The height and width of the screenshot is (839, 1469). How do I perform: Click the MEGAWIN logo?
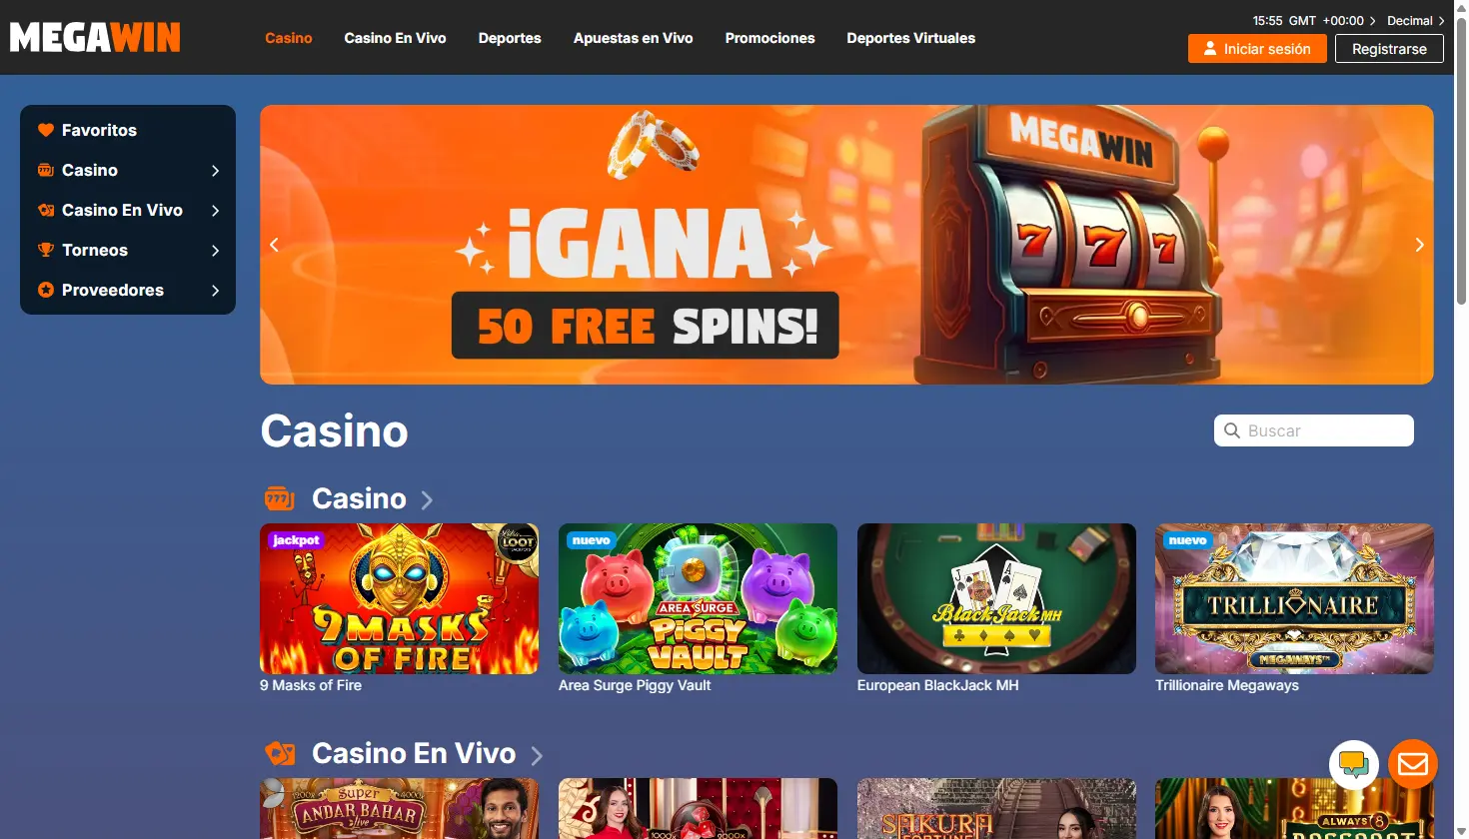pos(95,38)
